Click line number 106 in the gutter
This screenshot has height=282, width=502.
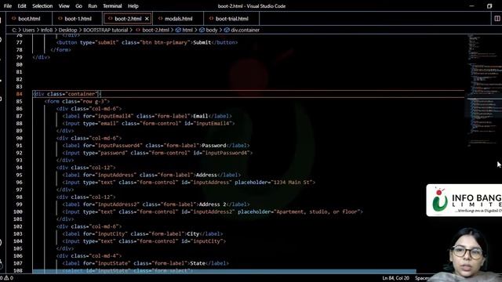18,256
